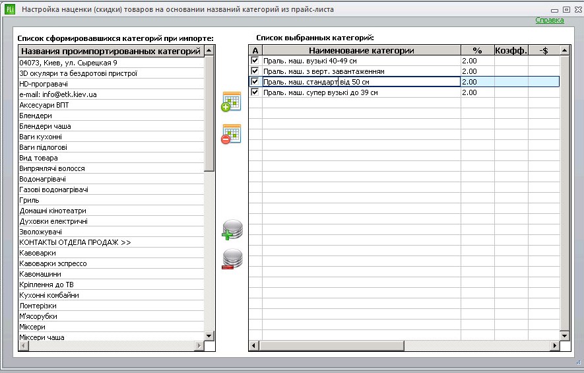Select the Праль. маш. вузькі 40-49 см name cell
This screenshot has height=373, width=584.
click(361, 60)
